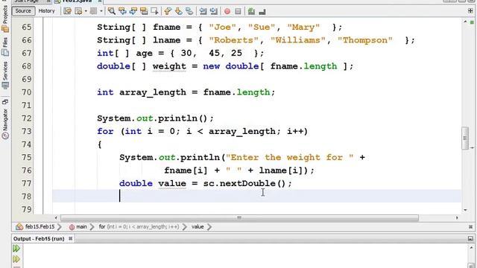Click vertical scrollbar down arrow in editor
Viewport: 477px width, 268px height.
pos(465,210)
